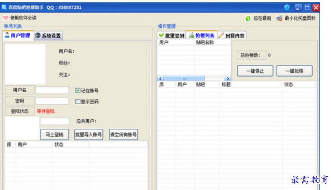Click the left arrow of horizontal scrollbar
The height and width of the screenshot is (190, 331).
(160, 79)
